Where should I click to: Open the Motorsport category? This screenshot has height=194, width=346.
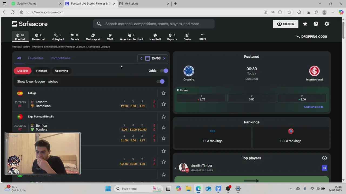(x=93, y=37)
